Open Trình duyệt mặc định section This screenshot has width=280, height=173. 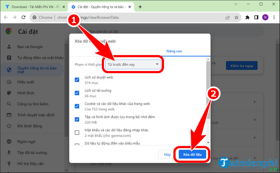[36, 115]
